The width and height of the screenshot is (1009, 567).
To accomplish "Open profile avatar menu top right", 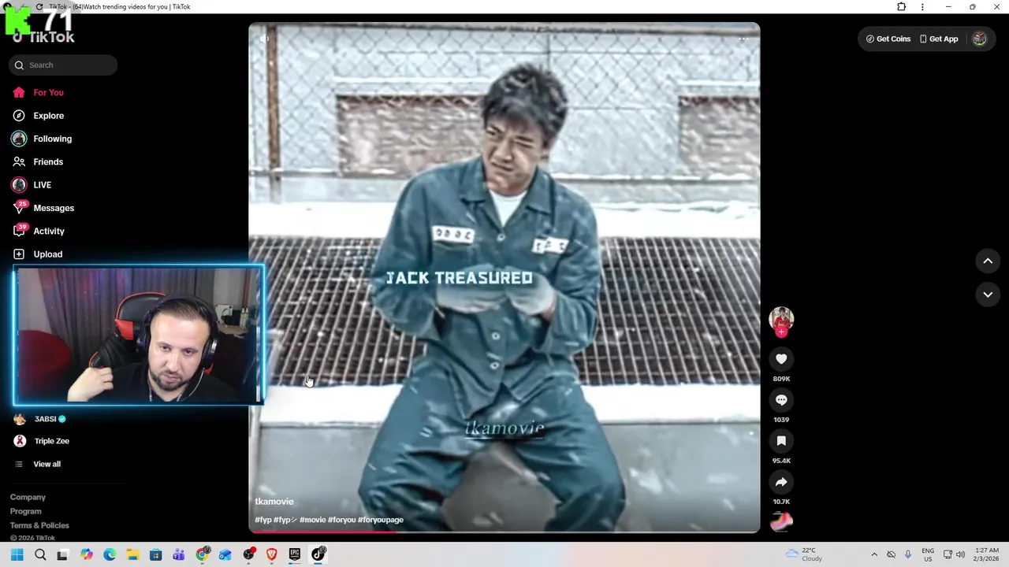I will pyautogui.click(x=979, y=39).
